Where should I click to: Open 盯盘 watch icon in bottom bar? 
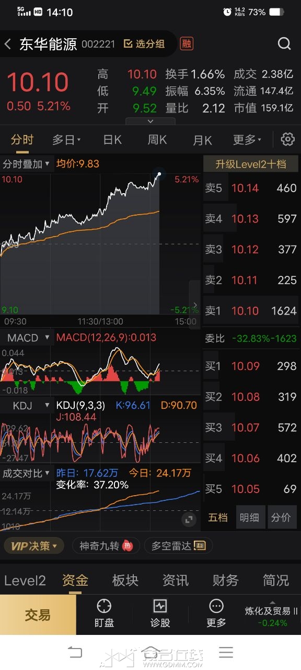pos(103,613)
